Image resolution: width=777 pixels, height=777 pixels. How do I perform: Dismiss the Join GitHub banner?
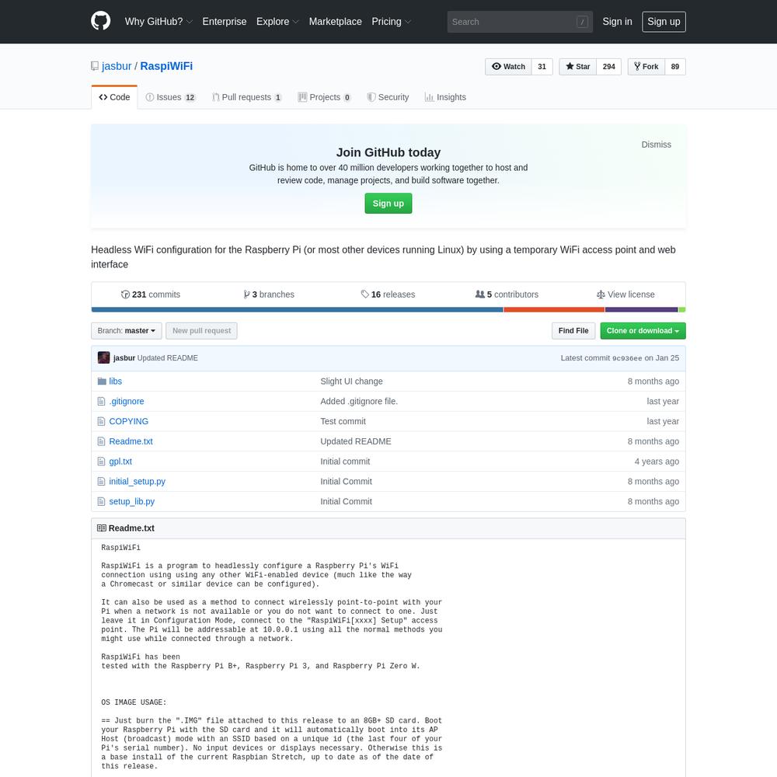click(656, 145)
